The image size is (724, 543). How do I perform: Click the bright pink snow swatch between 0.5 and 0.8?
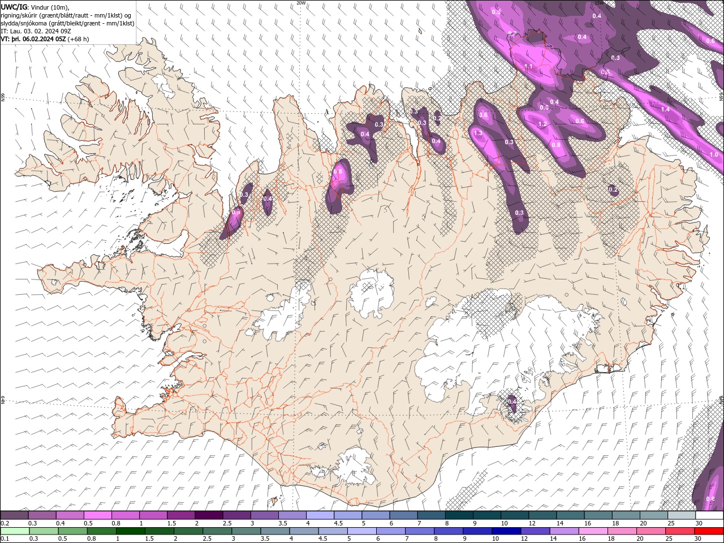click(98, 515)
